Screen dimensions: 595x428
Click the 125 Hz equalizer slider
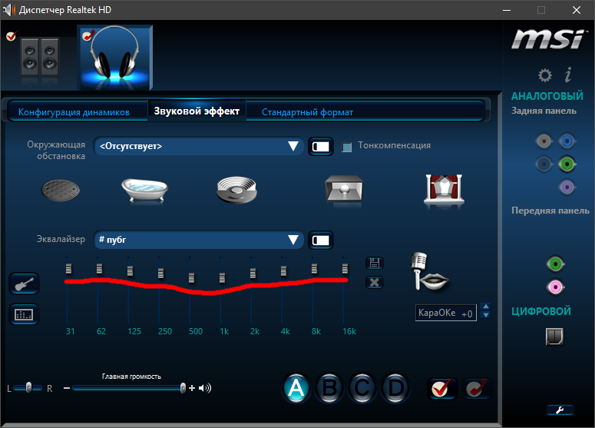coord(131,270)
